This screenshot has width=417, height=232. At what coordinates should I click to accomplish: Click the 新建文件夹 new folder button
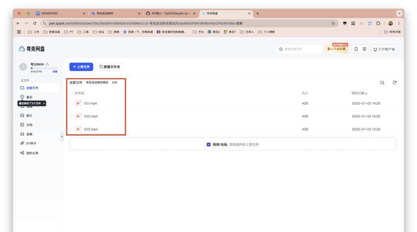(x=110, y=67)
